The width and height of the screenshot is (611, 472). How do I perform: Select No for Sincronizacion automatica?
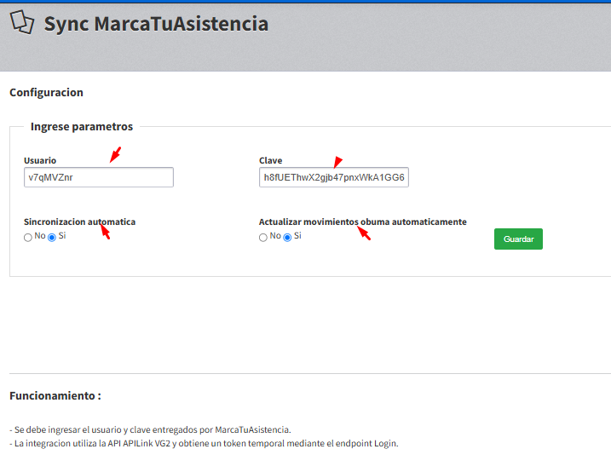(27, 237)
